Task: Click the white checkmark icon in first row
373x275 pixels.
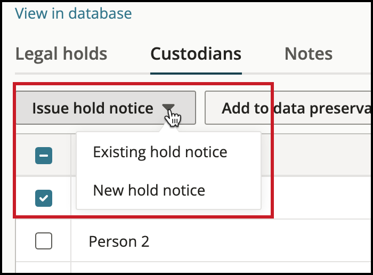Action: 44,198
